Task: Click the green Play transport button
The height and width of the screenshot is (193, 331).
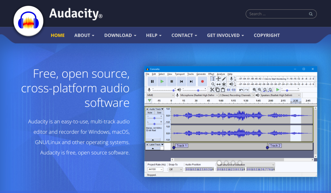Action: coord(162,81)
